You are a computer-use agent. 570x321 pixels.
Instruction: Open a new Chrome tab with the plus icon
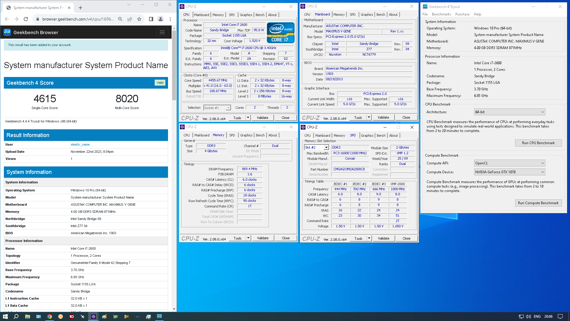[x=80, y=8]
